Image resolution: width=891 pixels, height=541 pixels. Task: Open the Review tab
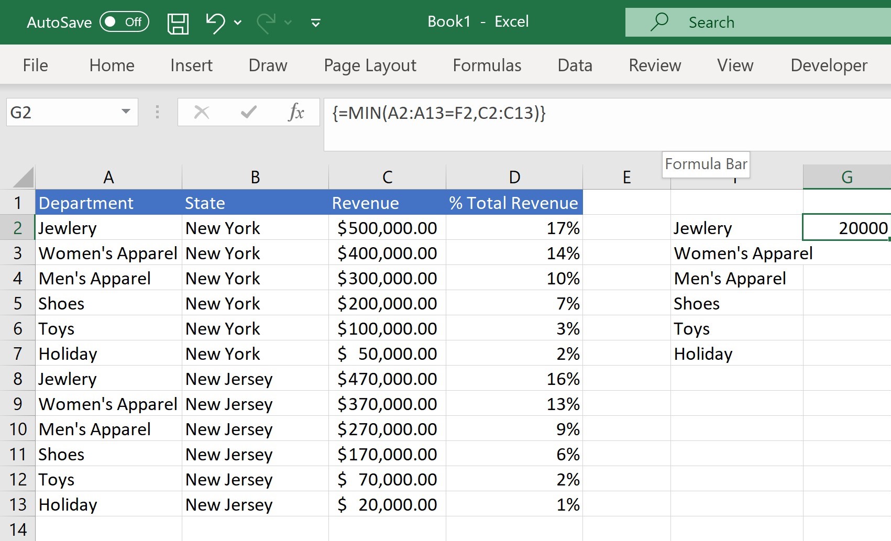pos(655,65)
